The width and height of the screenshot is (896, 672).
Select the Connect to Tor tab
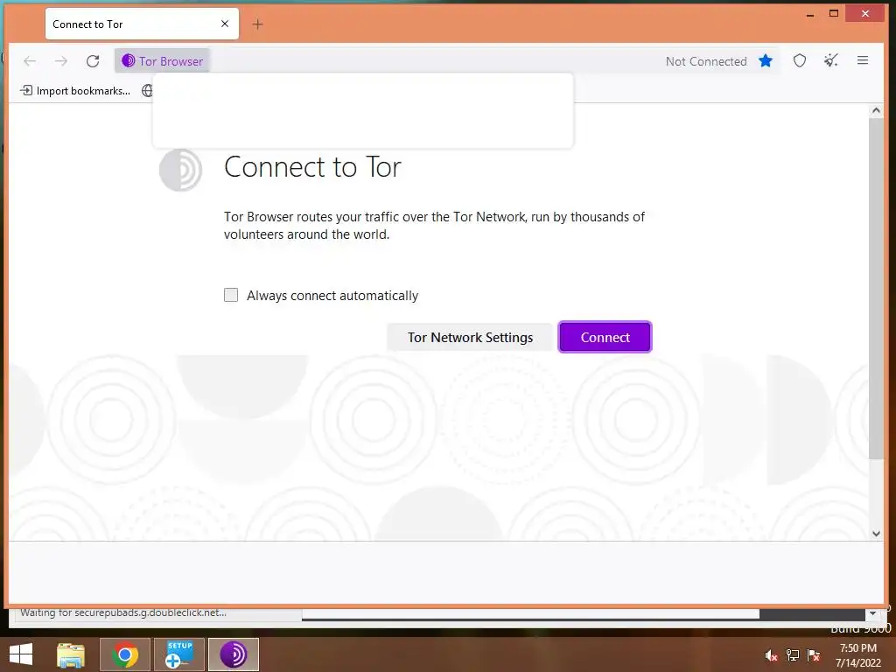pos(142,24)
